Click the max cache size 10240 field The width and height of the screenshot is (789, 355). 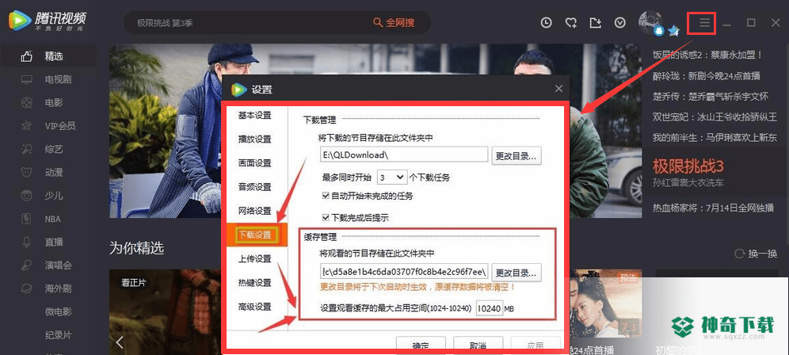[x=489, y=308]
